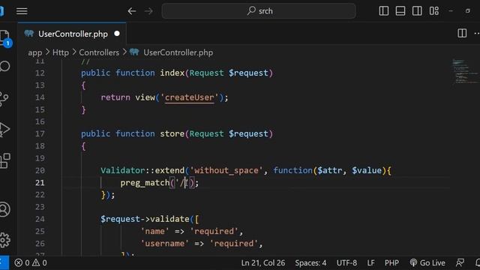This screenshot has width=480, height=270.
Task: Click 'without_space' string on line 20
Action: [226, 170]
